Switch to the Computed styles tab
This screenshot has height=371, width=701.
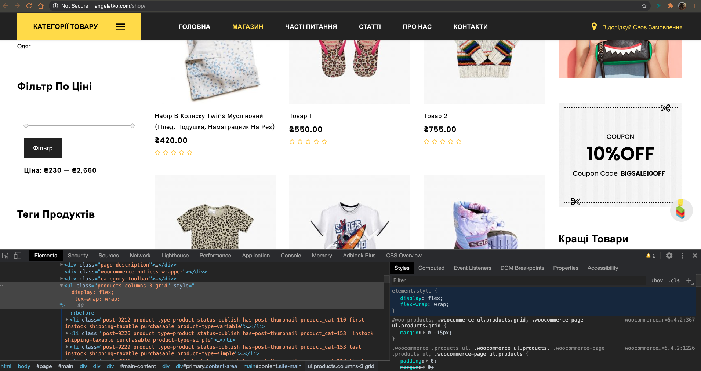431,268
